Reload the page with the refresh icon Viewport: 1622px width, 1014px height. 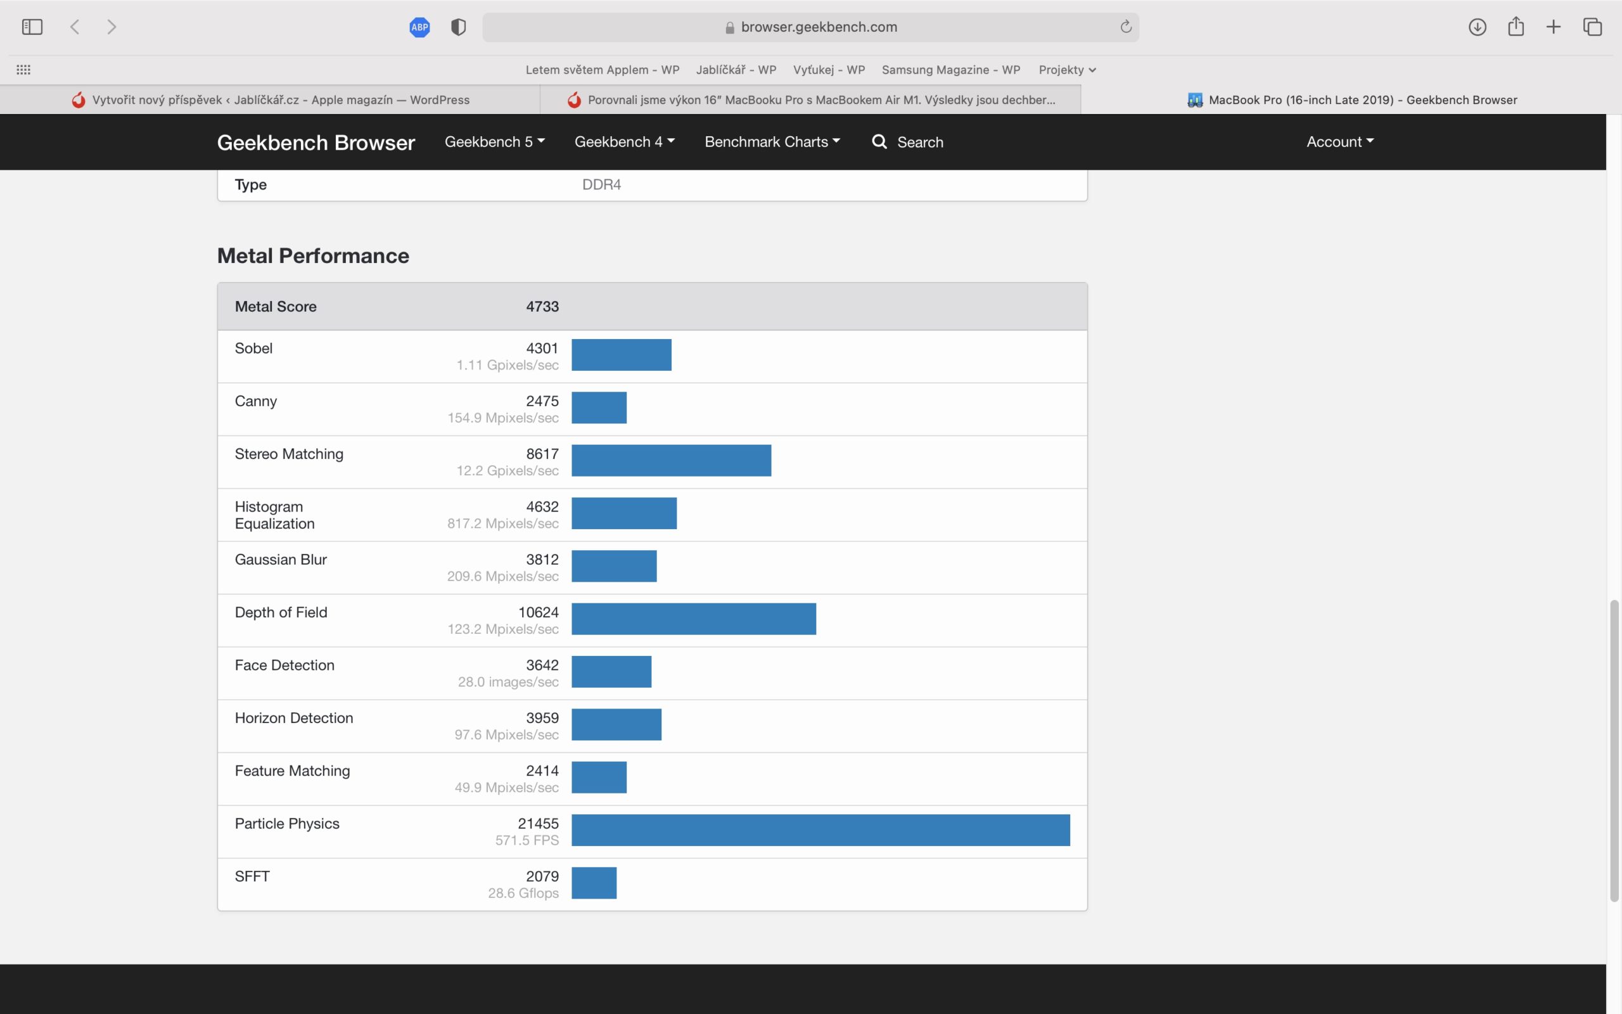point(1126,27)
